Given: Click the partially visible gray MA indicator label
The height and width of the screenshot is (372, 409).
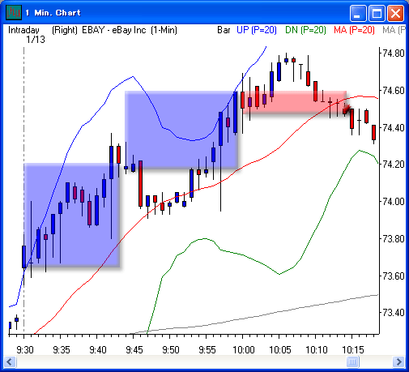Looking at the screenshot, I should [394, 30].
